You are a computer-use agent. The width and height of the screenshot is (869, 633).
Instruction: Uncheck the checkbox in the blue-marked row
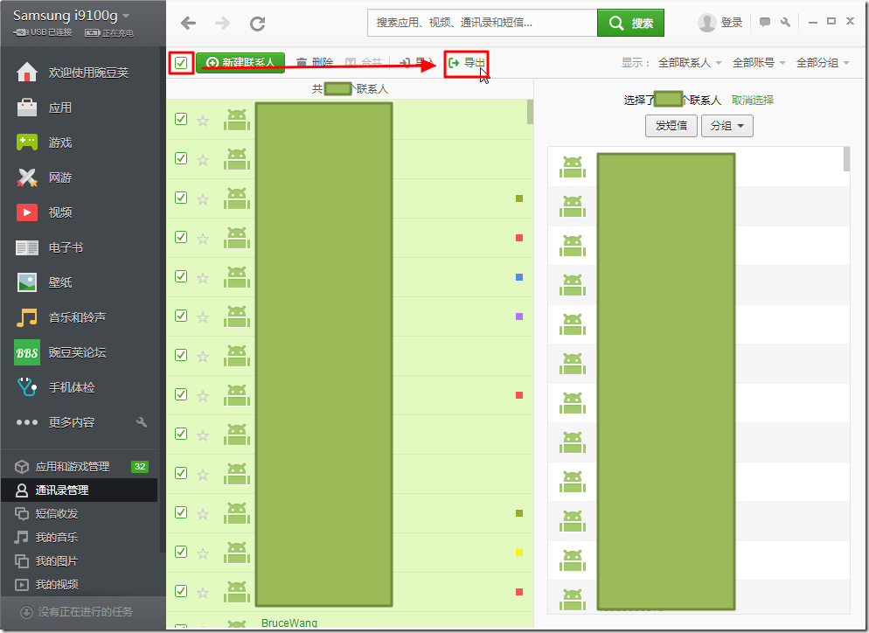click(181, 276)
